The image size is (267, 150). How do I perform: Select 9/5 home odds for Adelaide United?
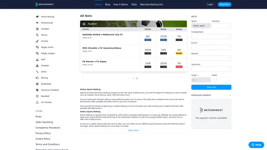[148, 37]
